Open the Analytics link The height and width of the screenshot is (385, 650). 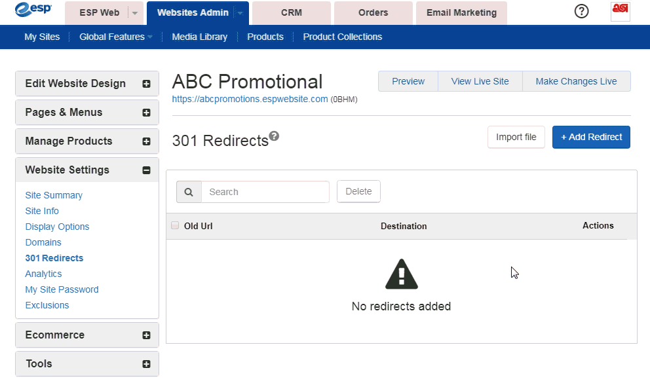point(43,274)
